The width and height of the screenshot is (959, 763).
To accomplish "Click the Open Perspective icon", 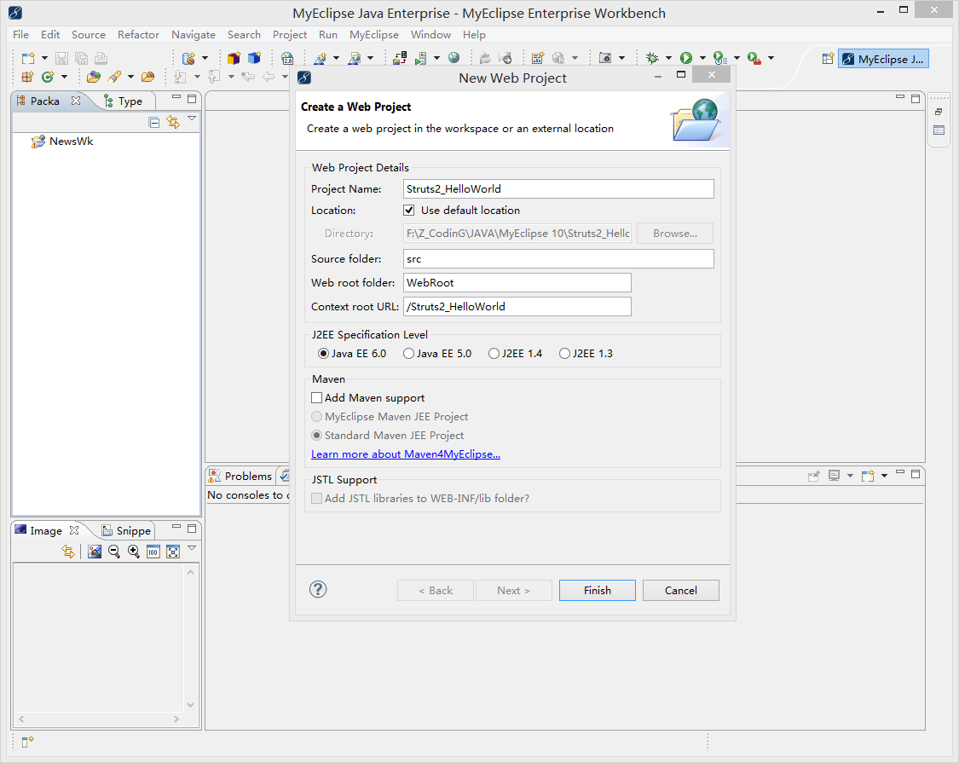I will (828, 59).
